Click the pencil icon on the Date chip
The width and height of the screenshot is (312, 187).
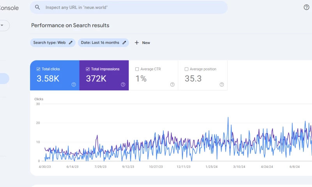point(124,43)
